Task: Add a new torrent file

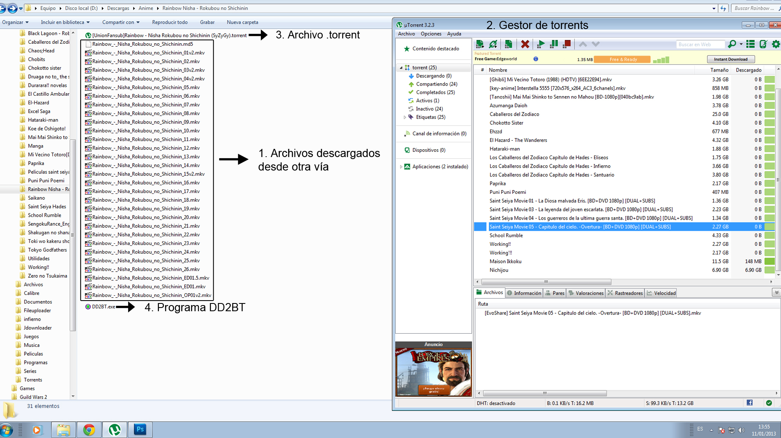Action: coord(480,44)
